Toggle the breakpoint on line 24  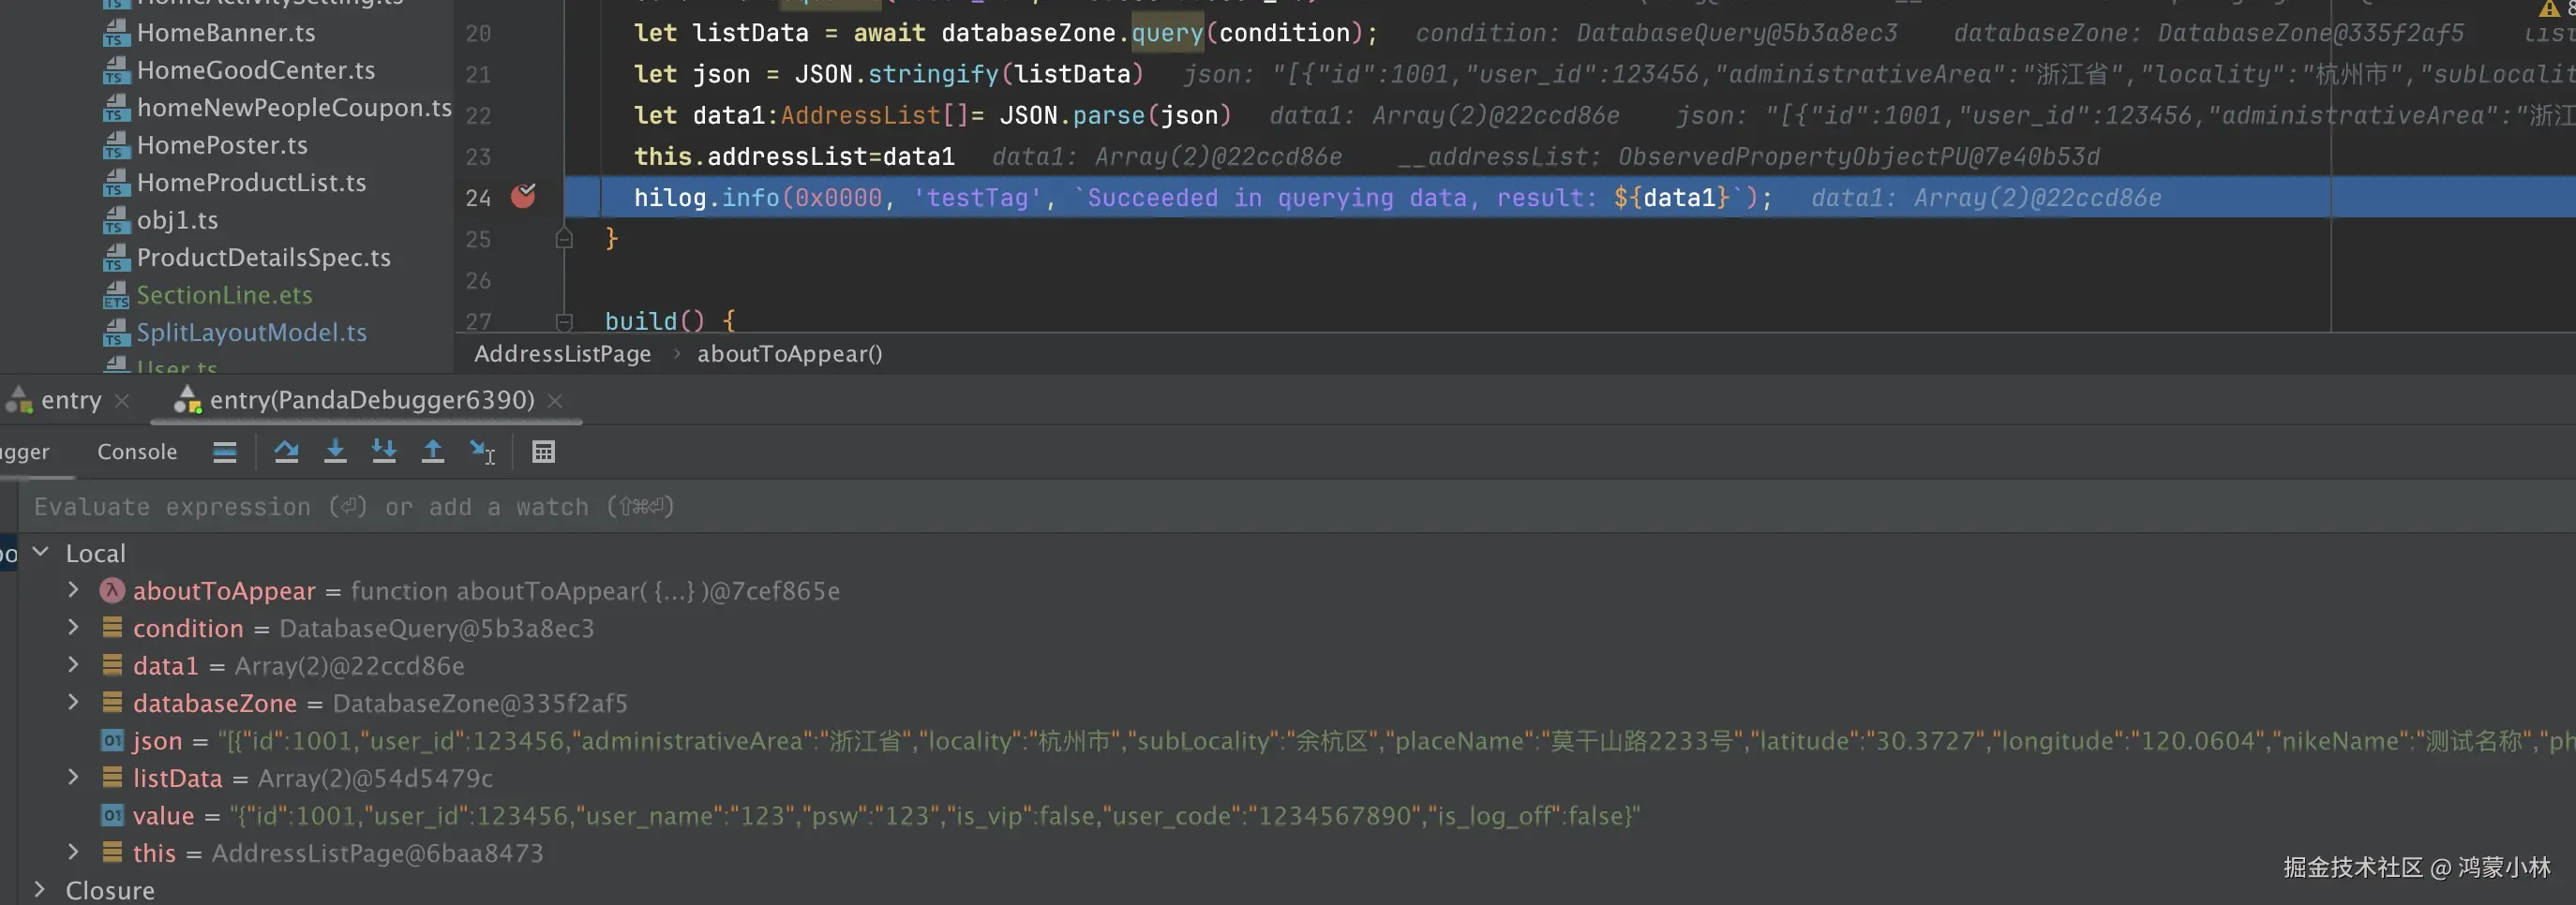pos(523,196)
